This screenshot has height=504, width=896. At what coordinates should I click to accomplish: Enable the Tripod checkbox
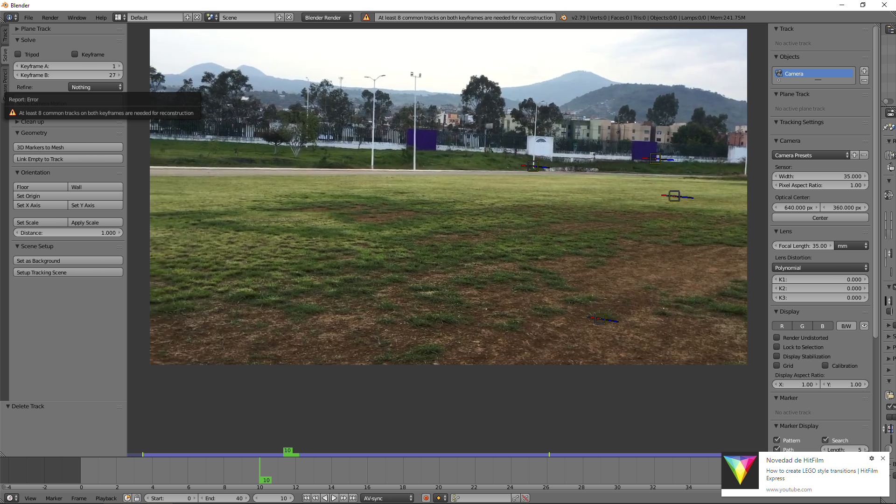18,54
